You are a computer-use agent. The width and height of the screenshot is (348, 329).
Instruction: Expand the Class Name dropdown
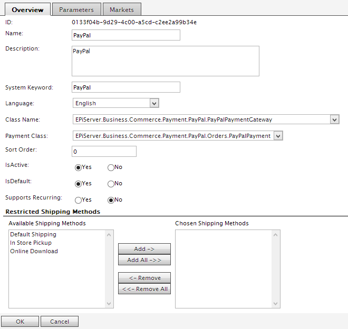(x=206, y=119)
